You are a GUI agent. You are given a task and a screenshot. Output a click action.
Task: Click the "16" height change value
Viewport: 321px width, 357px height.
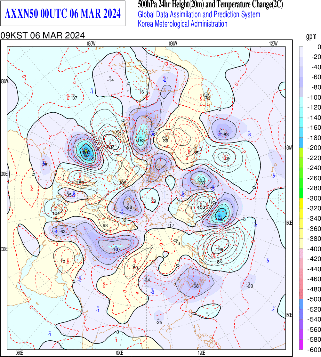141,92
